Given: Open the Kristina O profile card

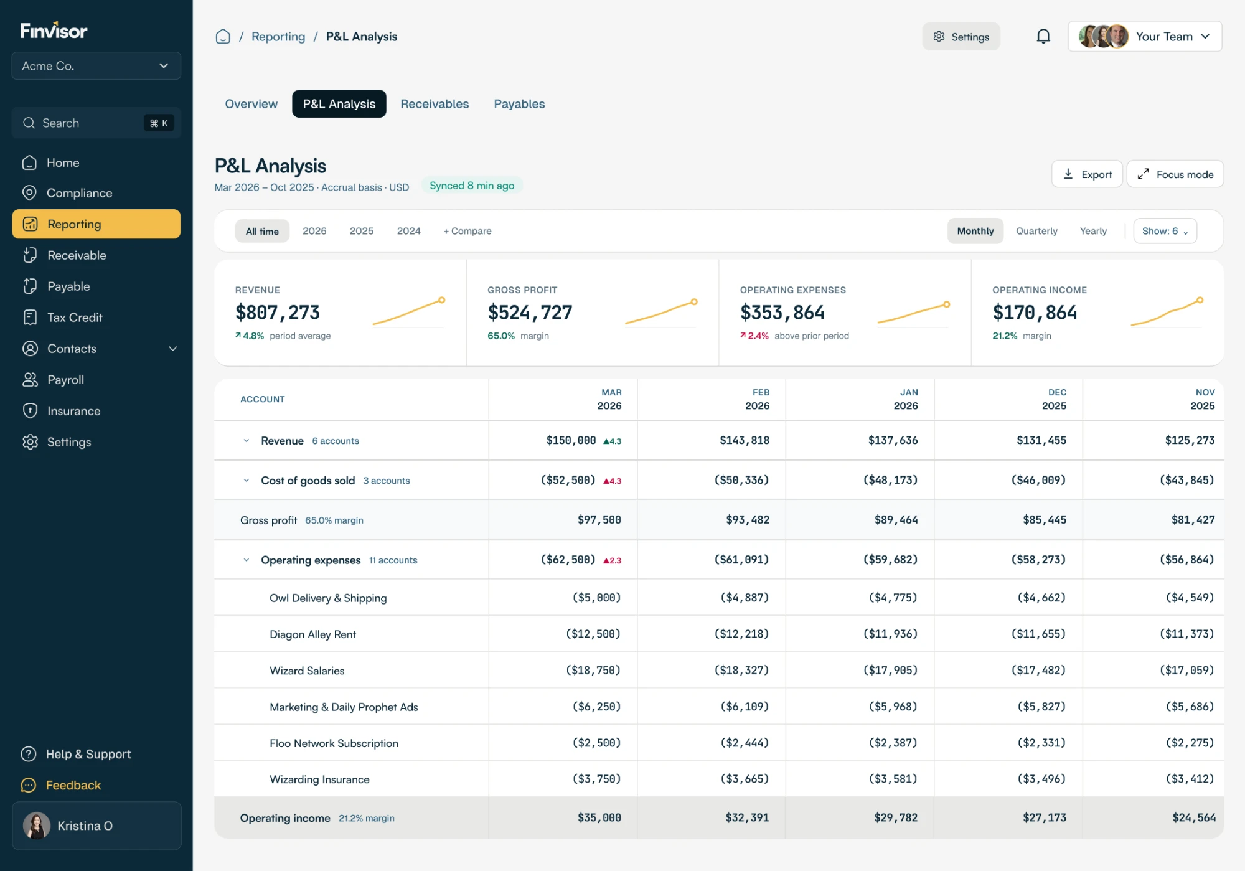Looking at the screenshot, I should click(x=96, y=826).
